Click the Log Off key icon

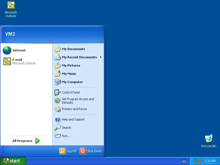tap(62, 151)
